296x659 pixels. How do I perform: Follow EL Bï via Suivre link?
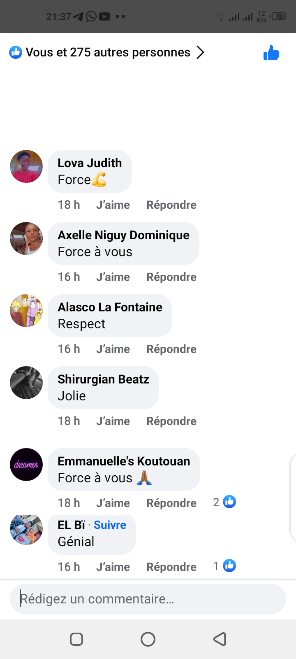coord(110,525)
